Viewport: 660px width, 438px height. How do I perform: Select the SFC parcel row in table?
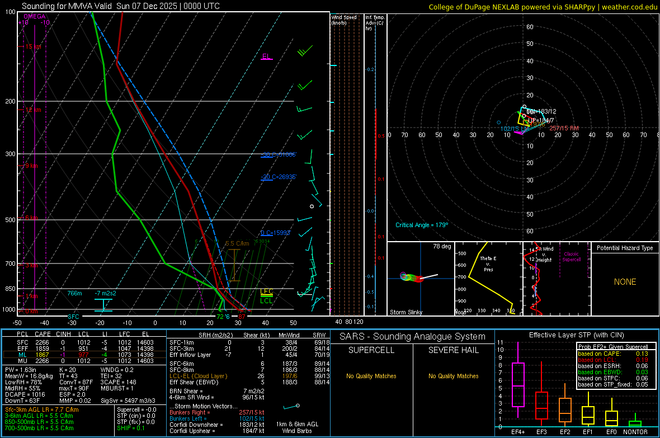tap(84, 342)
